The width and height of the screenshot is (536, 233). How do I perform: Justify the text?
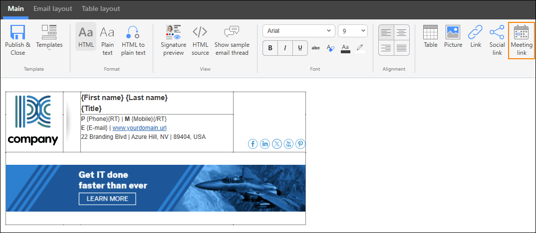402,48
